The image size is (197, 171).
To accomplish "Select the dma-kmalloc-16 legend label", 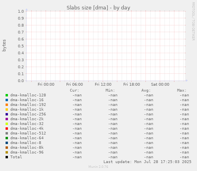I will click(x=27, y=100).
